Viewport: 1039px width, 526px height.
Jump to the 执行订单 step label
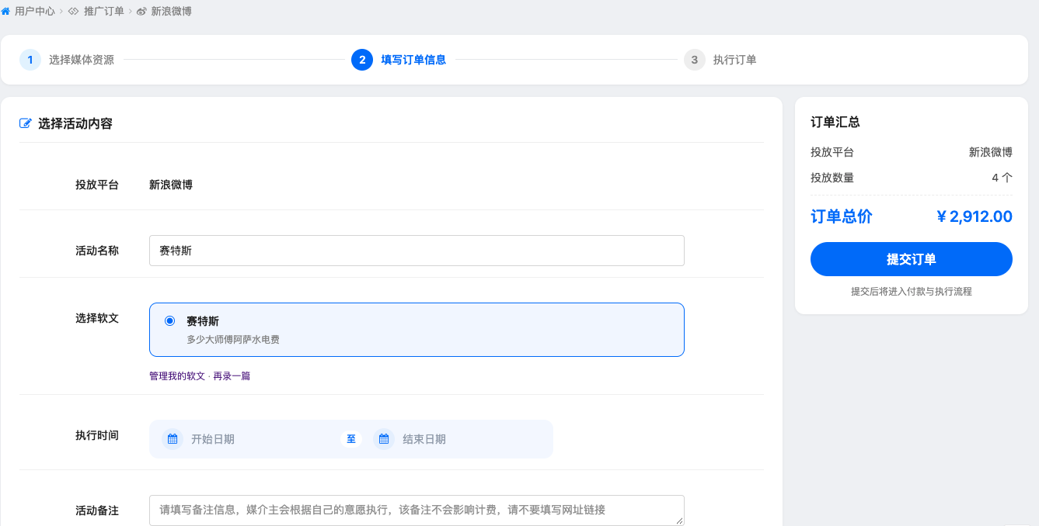pyautogui.click(x=735, y=60)
